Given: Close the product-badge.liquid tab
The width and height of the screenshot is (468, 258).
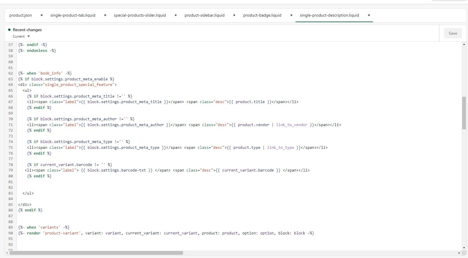Looking at the screenshot, I should click(291, 15).
